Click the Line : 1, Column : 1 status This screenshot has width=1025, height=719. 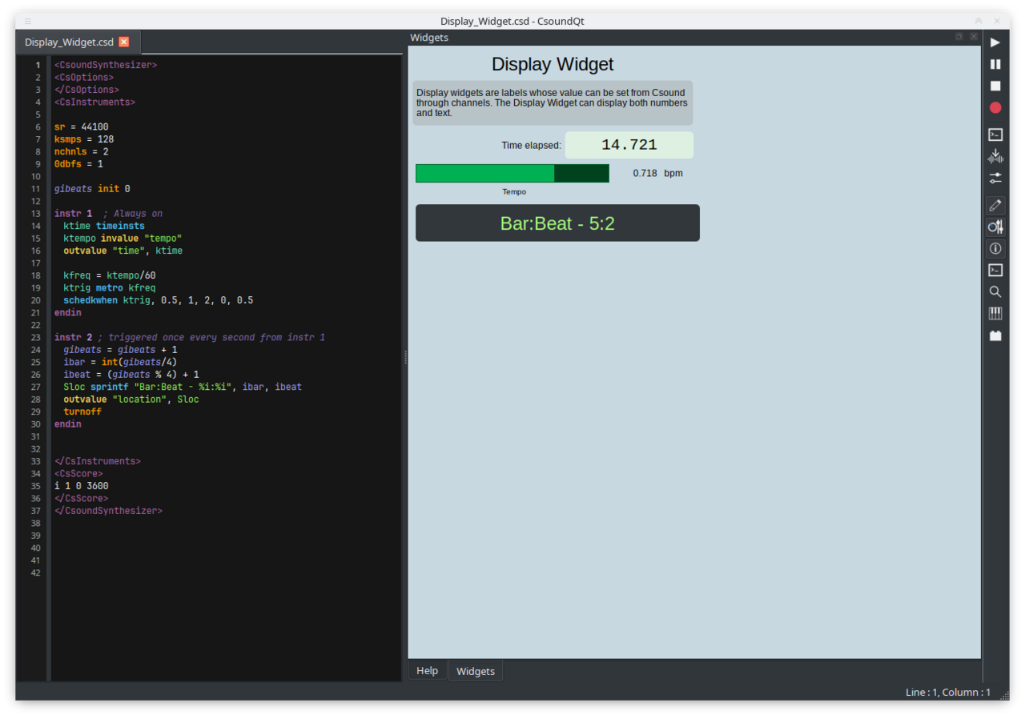click(948, 693)
